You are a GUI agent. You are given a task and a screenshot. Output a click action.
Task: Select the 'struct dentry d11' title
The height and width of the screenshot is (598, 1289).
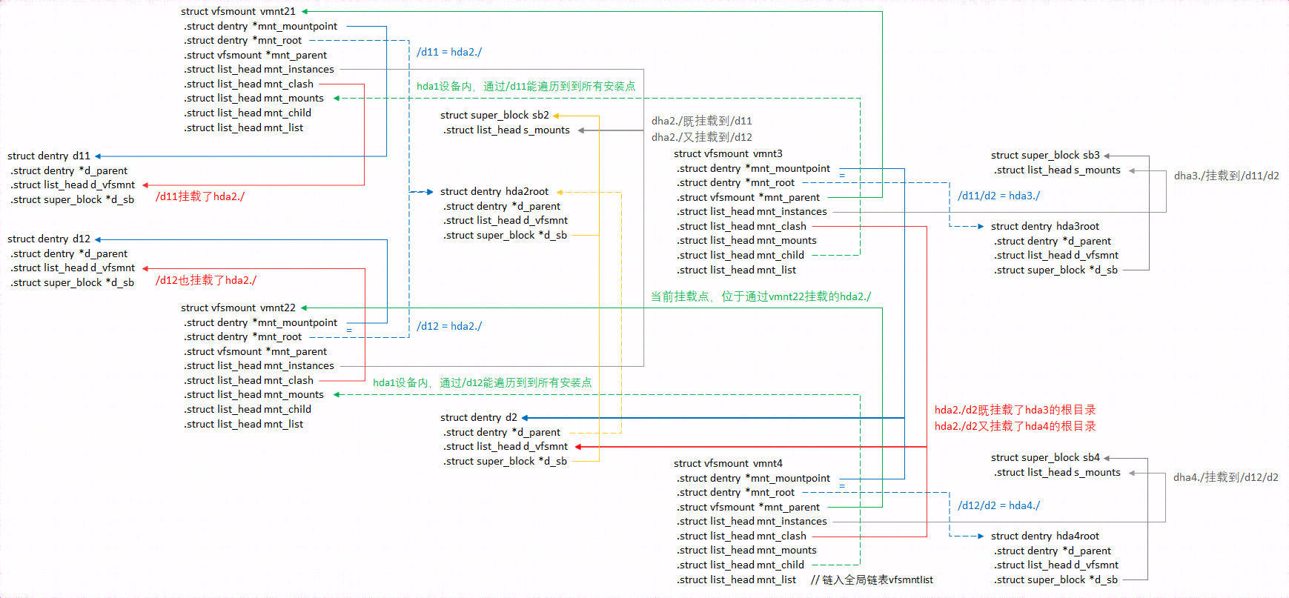click(x=49, y=156)
